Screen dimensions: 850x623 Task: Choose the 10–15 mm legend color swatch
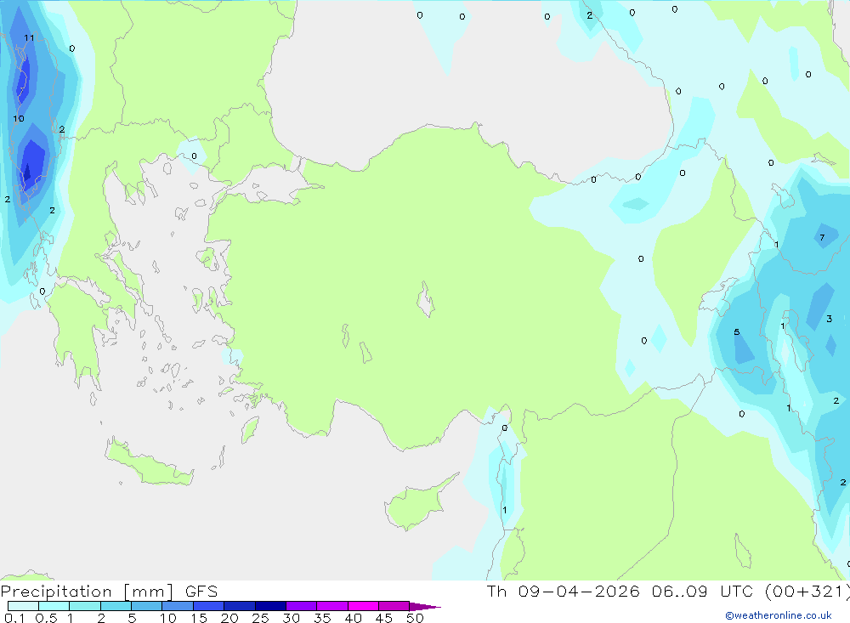[178, 606]
